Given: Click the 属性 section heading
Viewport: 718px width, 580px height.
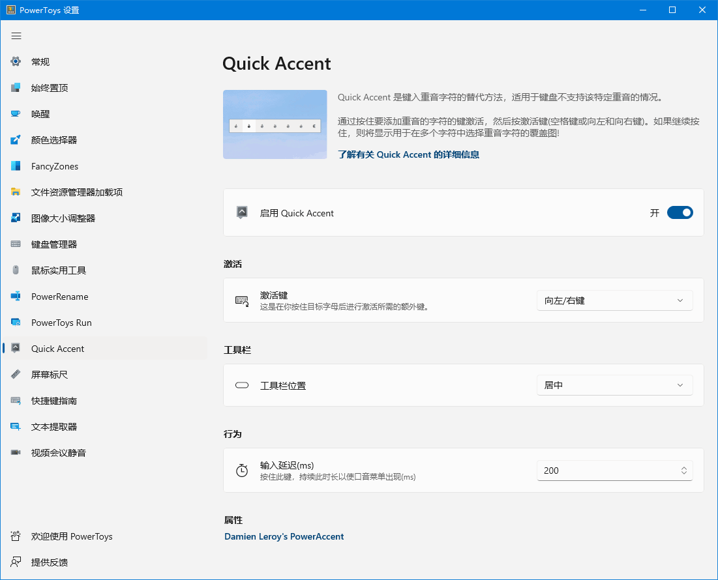Looking at the screenshot, I should [233, 520].
